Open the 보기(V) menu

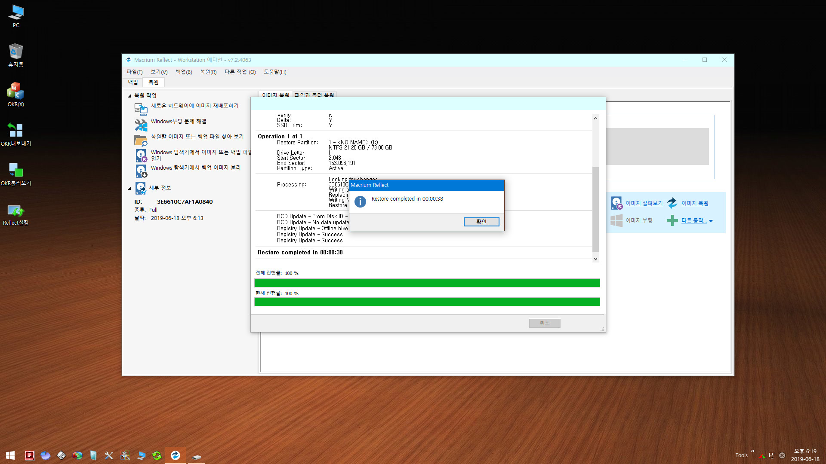pyautogui.click(x=159, y=72)
